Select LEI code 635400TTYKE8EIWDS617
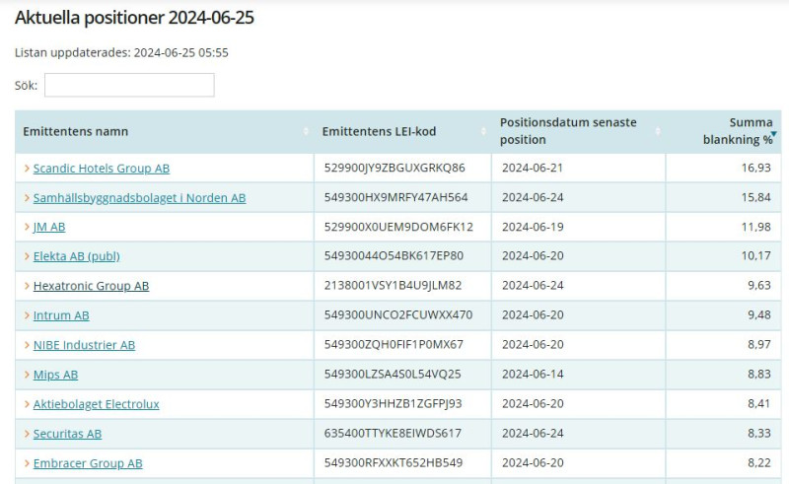The width and height of the screenshot is (789, 484). point(393,433)
